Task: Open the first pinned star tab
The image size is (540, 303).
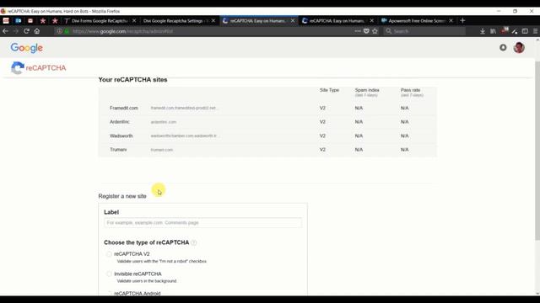Action: (x=43, y=20)
